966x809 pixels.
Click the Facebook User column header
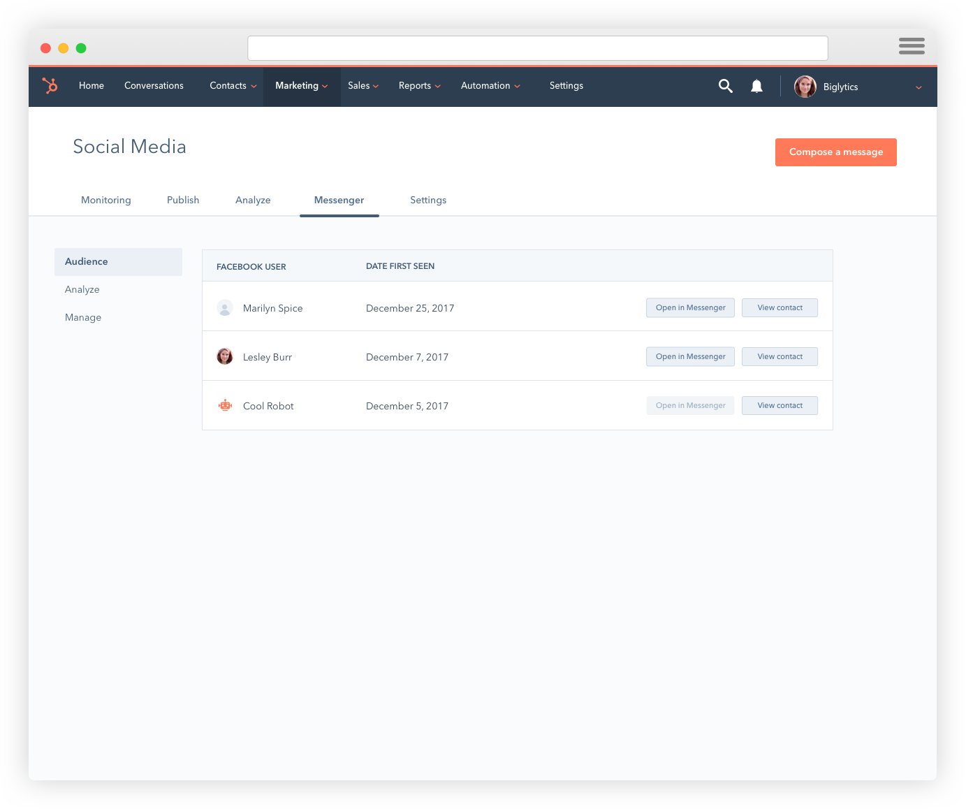tap(251, 266)
